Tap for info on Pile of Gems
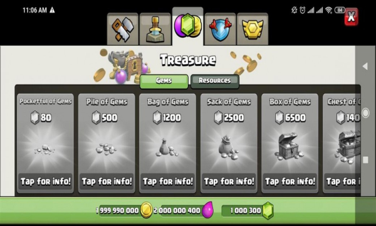This screenshot has width=376, height=226. (107, 181)
